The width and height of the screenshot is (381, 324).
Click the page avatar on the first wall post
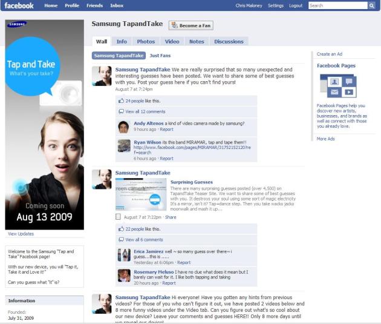coord(102,76)
